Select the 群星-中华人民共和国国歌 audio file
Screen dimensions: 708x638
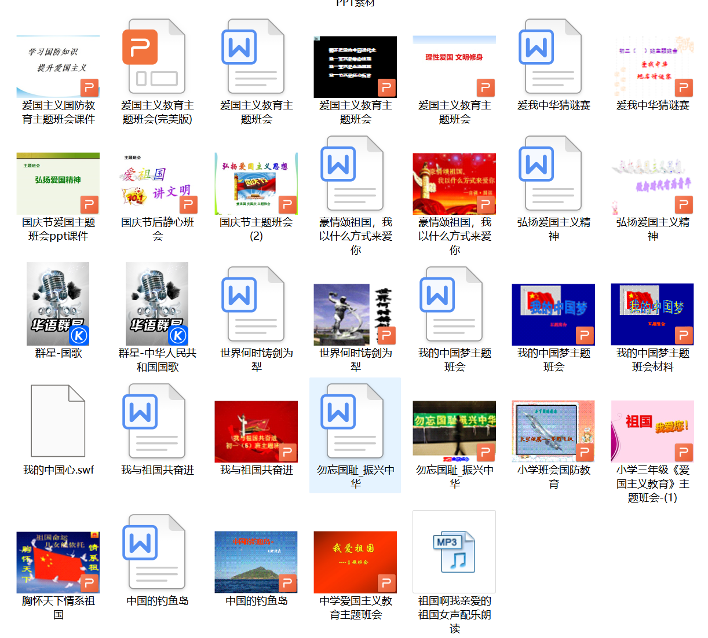[157, 304]
